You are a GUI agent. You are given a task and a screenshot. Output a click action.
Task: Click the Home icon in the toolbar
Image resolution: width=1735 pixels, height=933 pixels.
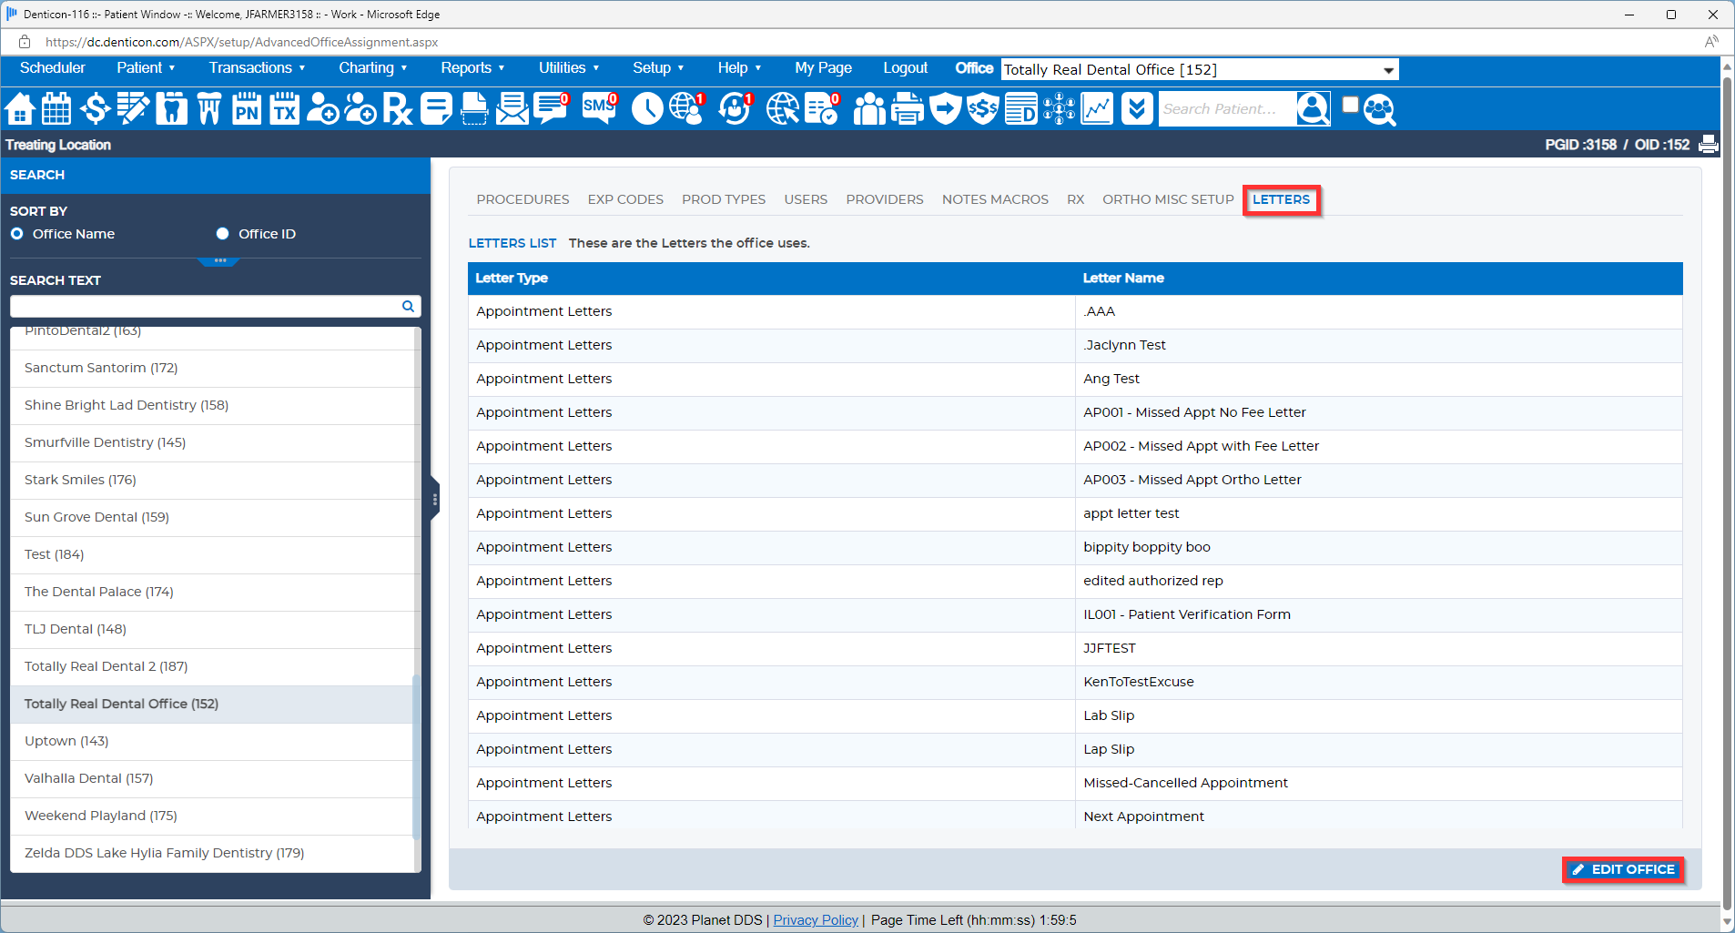coord(20,109)
